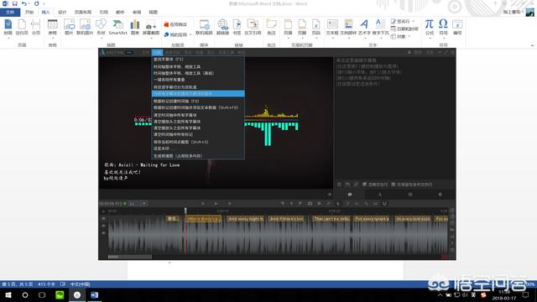This screenshot has height=302, width=537.
Task: Add a bookmark (书签)
Action: pos(237,27)
